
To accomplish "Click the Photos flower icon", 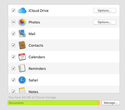I will [x=22, y=22].
